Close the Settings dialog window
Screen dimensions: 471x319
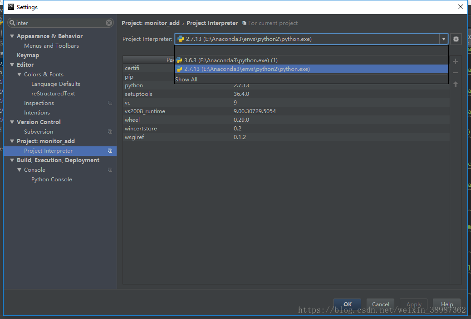pyautogui.click(x=460, y=7)
